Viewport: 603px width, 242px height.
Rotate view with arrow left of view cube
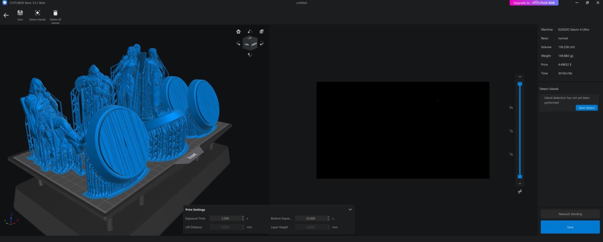(238, 43)
